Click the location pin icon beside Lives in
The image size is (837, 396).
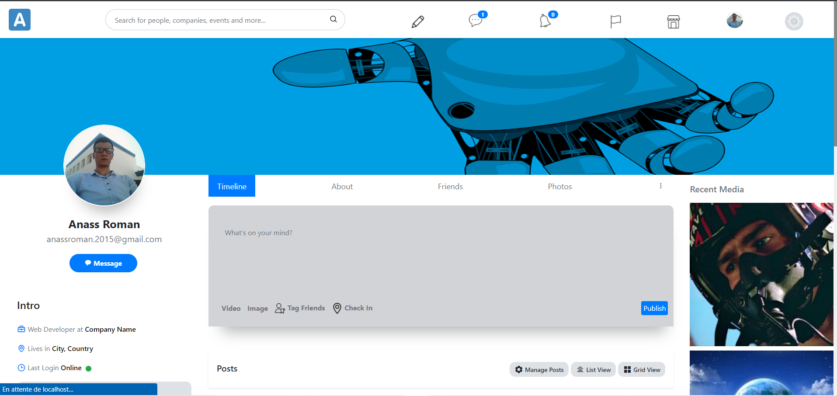(x=21, y=348)
